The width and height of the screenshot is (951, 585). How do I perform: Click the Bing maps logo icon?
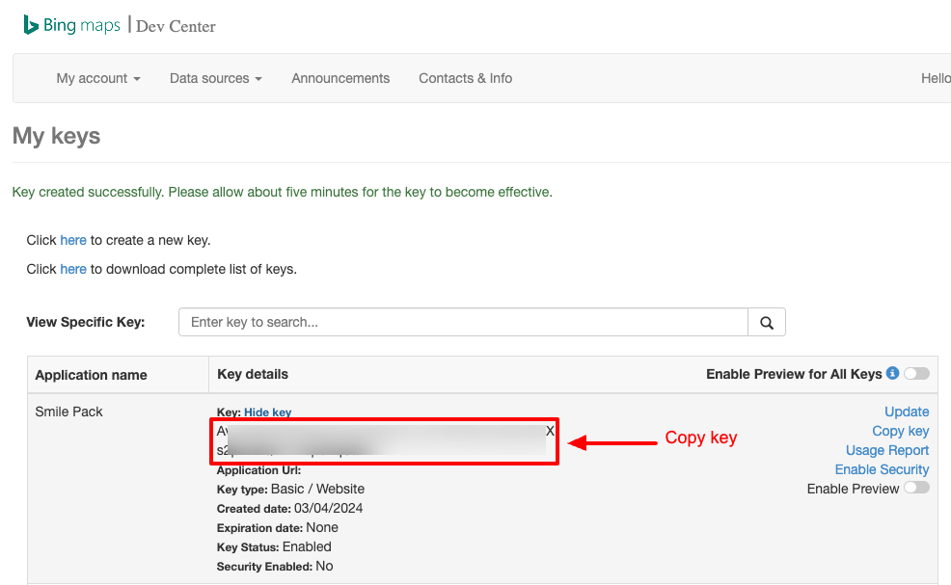30,25
